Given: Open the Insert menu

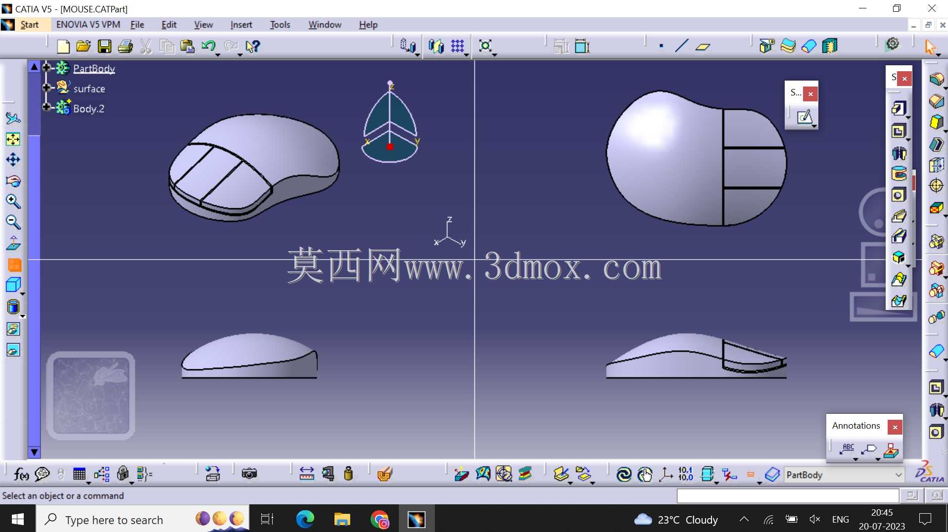Looking at the screenshot, I should 241,25.
